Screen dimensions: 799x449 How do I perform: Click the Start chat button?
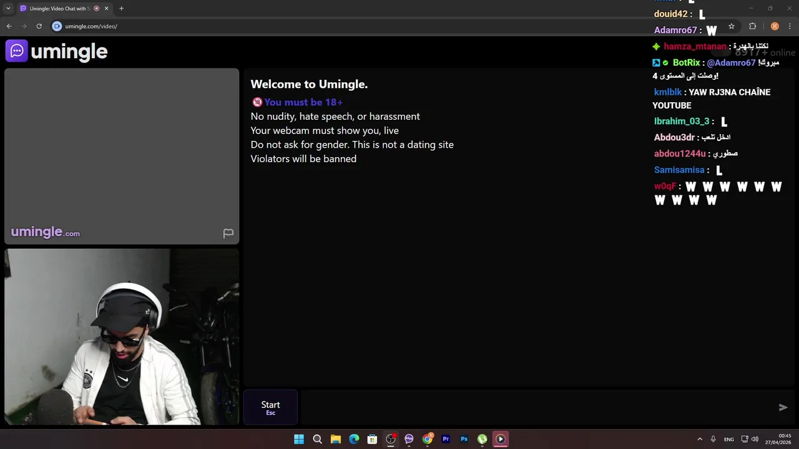point(270,408)
